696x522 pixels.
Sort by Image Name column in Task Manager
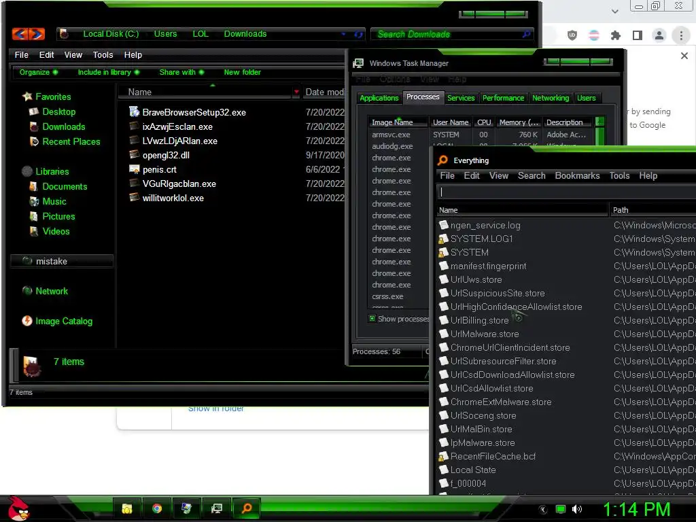[x=398, y=122]
